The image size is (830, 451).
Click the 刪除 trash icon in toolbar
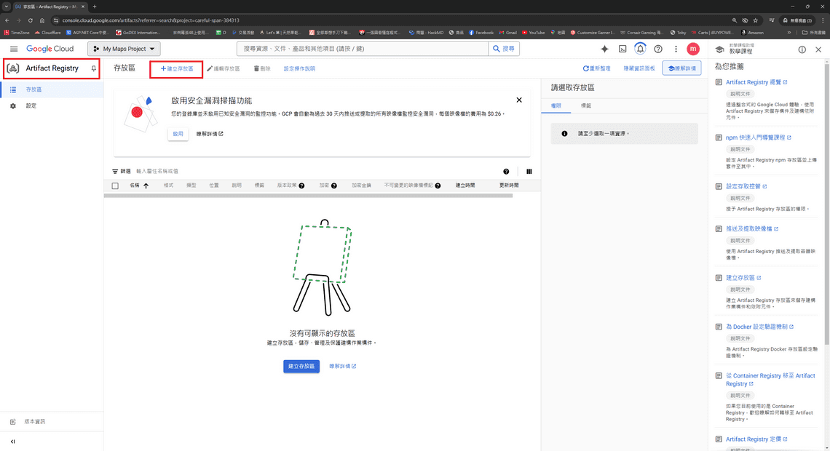261,68
